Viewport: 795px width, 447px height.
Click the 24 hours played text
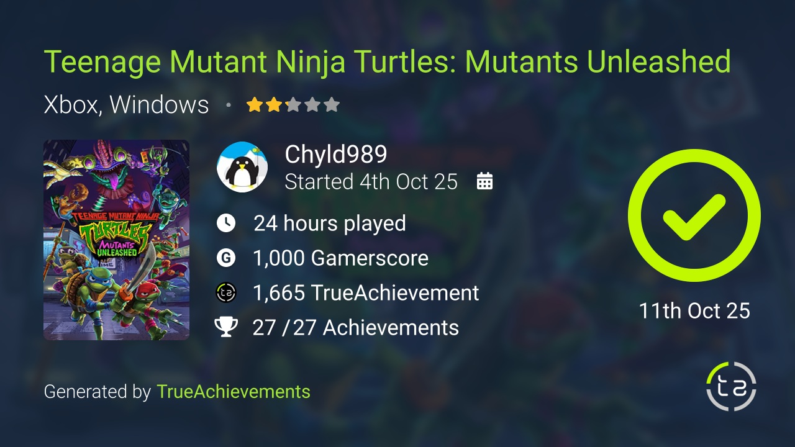[x=330, y=223]
